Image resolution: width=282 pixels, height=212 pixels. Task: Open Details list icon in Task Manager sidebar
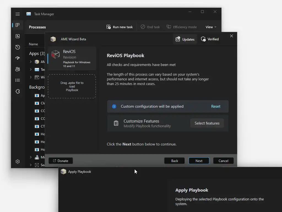click(x=17, y=80)
